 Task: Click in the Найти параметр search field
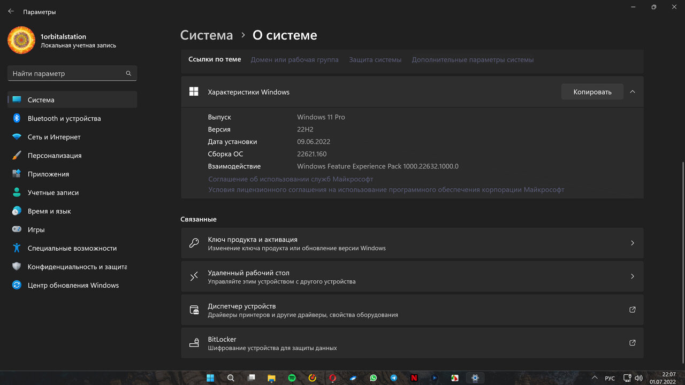coord(72,73)
